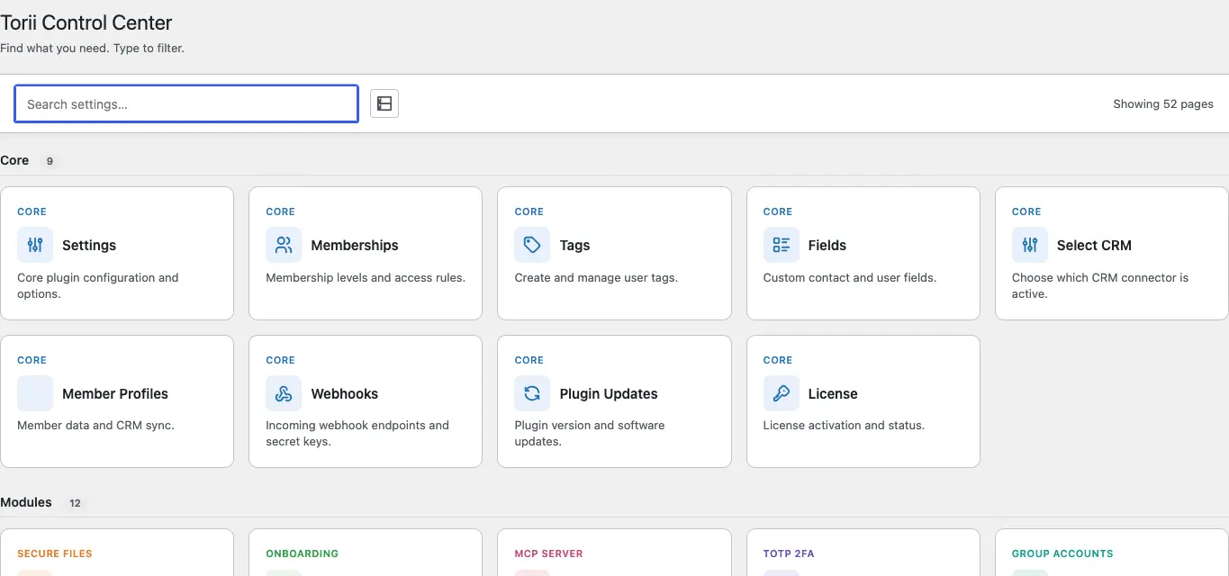1229x576 pixels.
Task: Click 'Plugin version and software updates.' text
Action: pyautogui.click(x=590, y=433)
